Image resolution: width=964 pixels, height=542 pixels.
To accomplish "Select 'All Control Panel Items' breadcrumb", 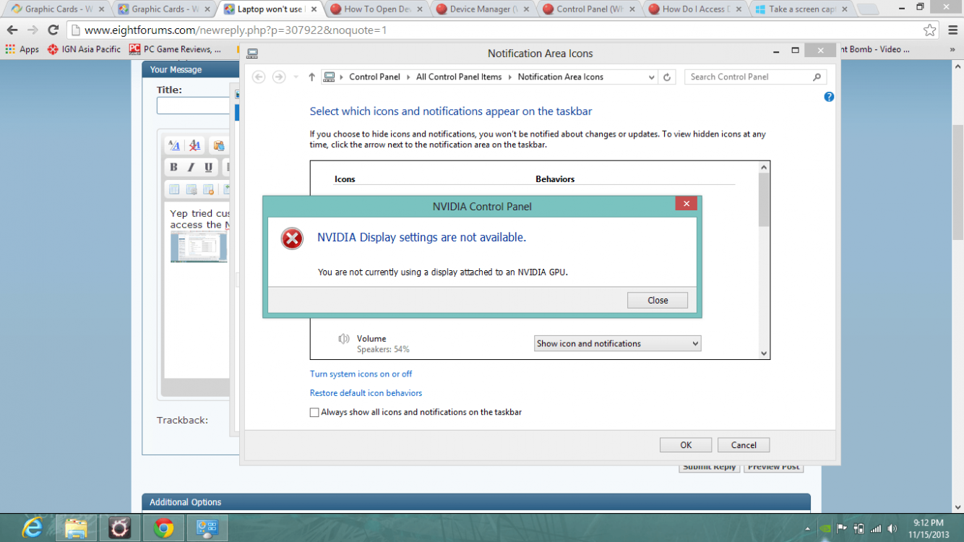I will pyautogui.click(x=459, y=77).
